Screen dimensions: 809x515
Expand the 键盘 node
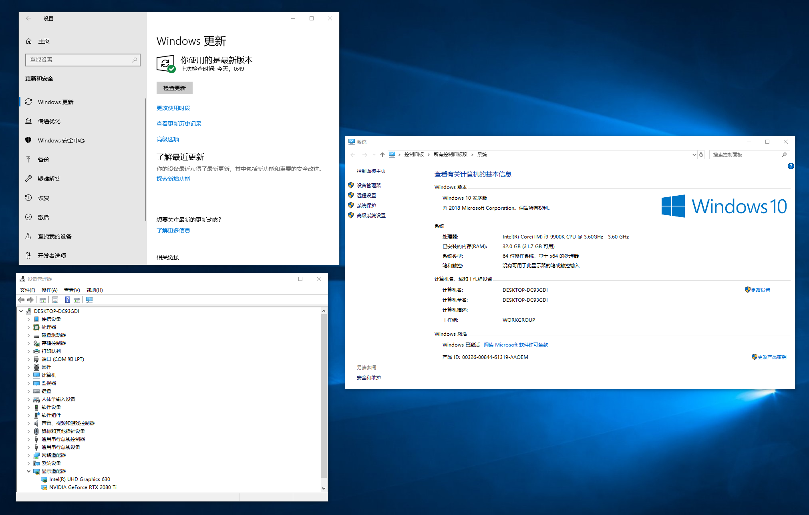point(29,391)
